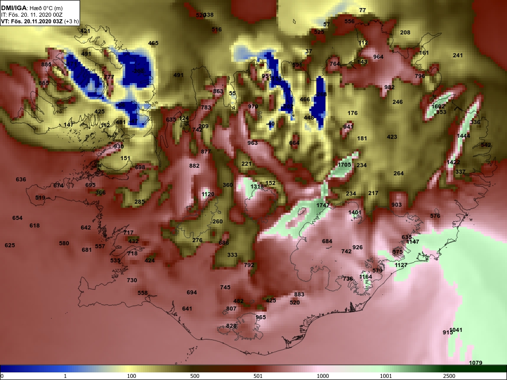Click the map value 882

pos(194,166)
